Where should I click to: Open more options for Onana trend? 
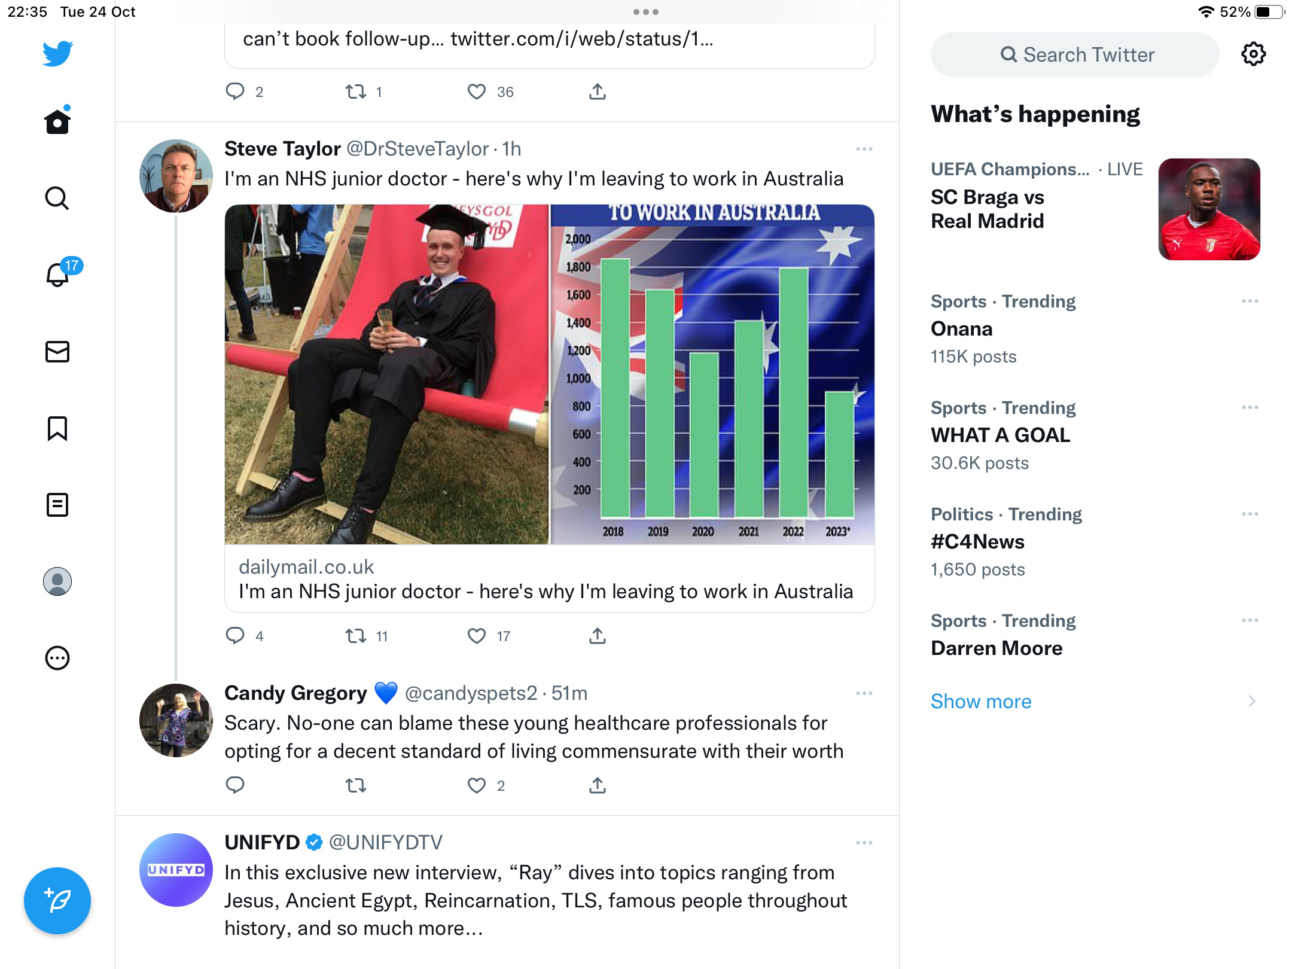pos(1250,301)
